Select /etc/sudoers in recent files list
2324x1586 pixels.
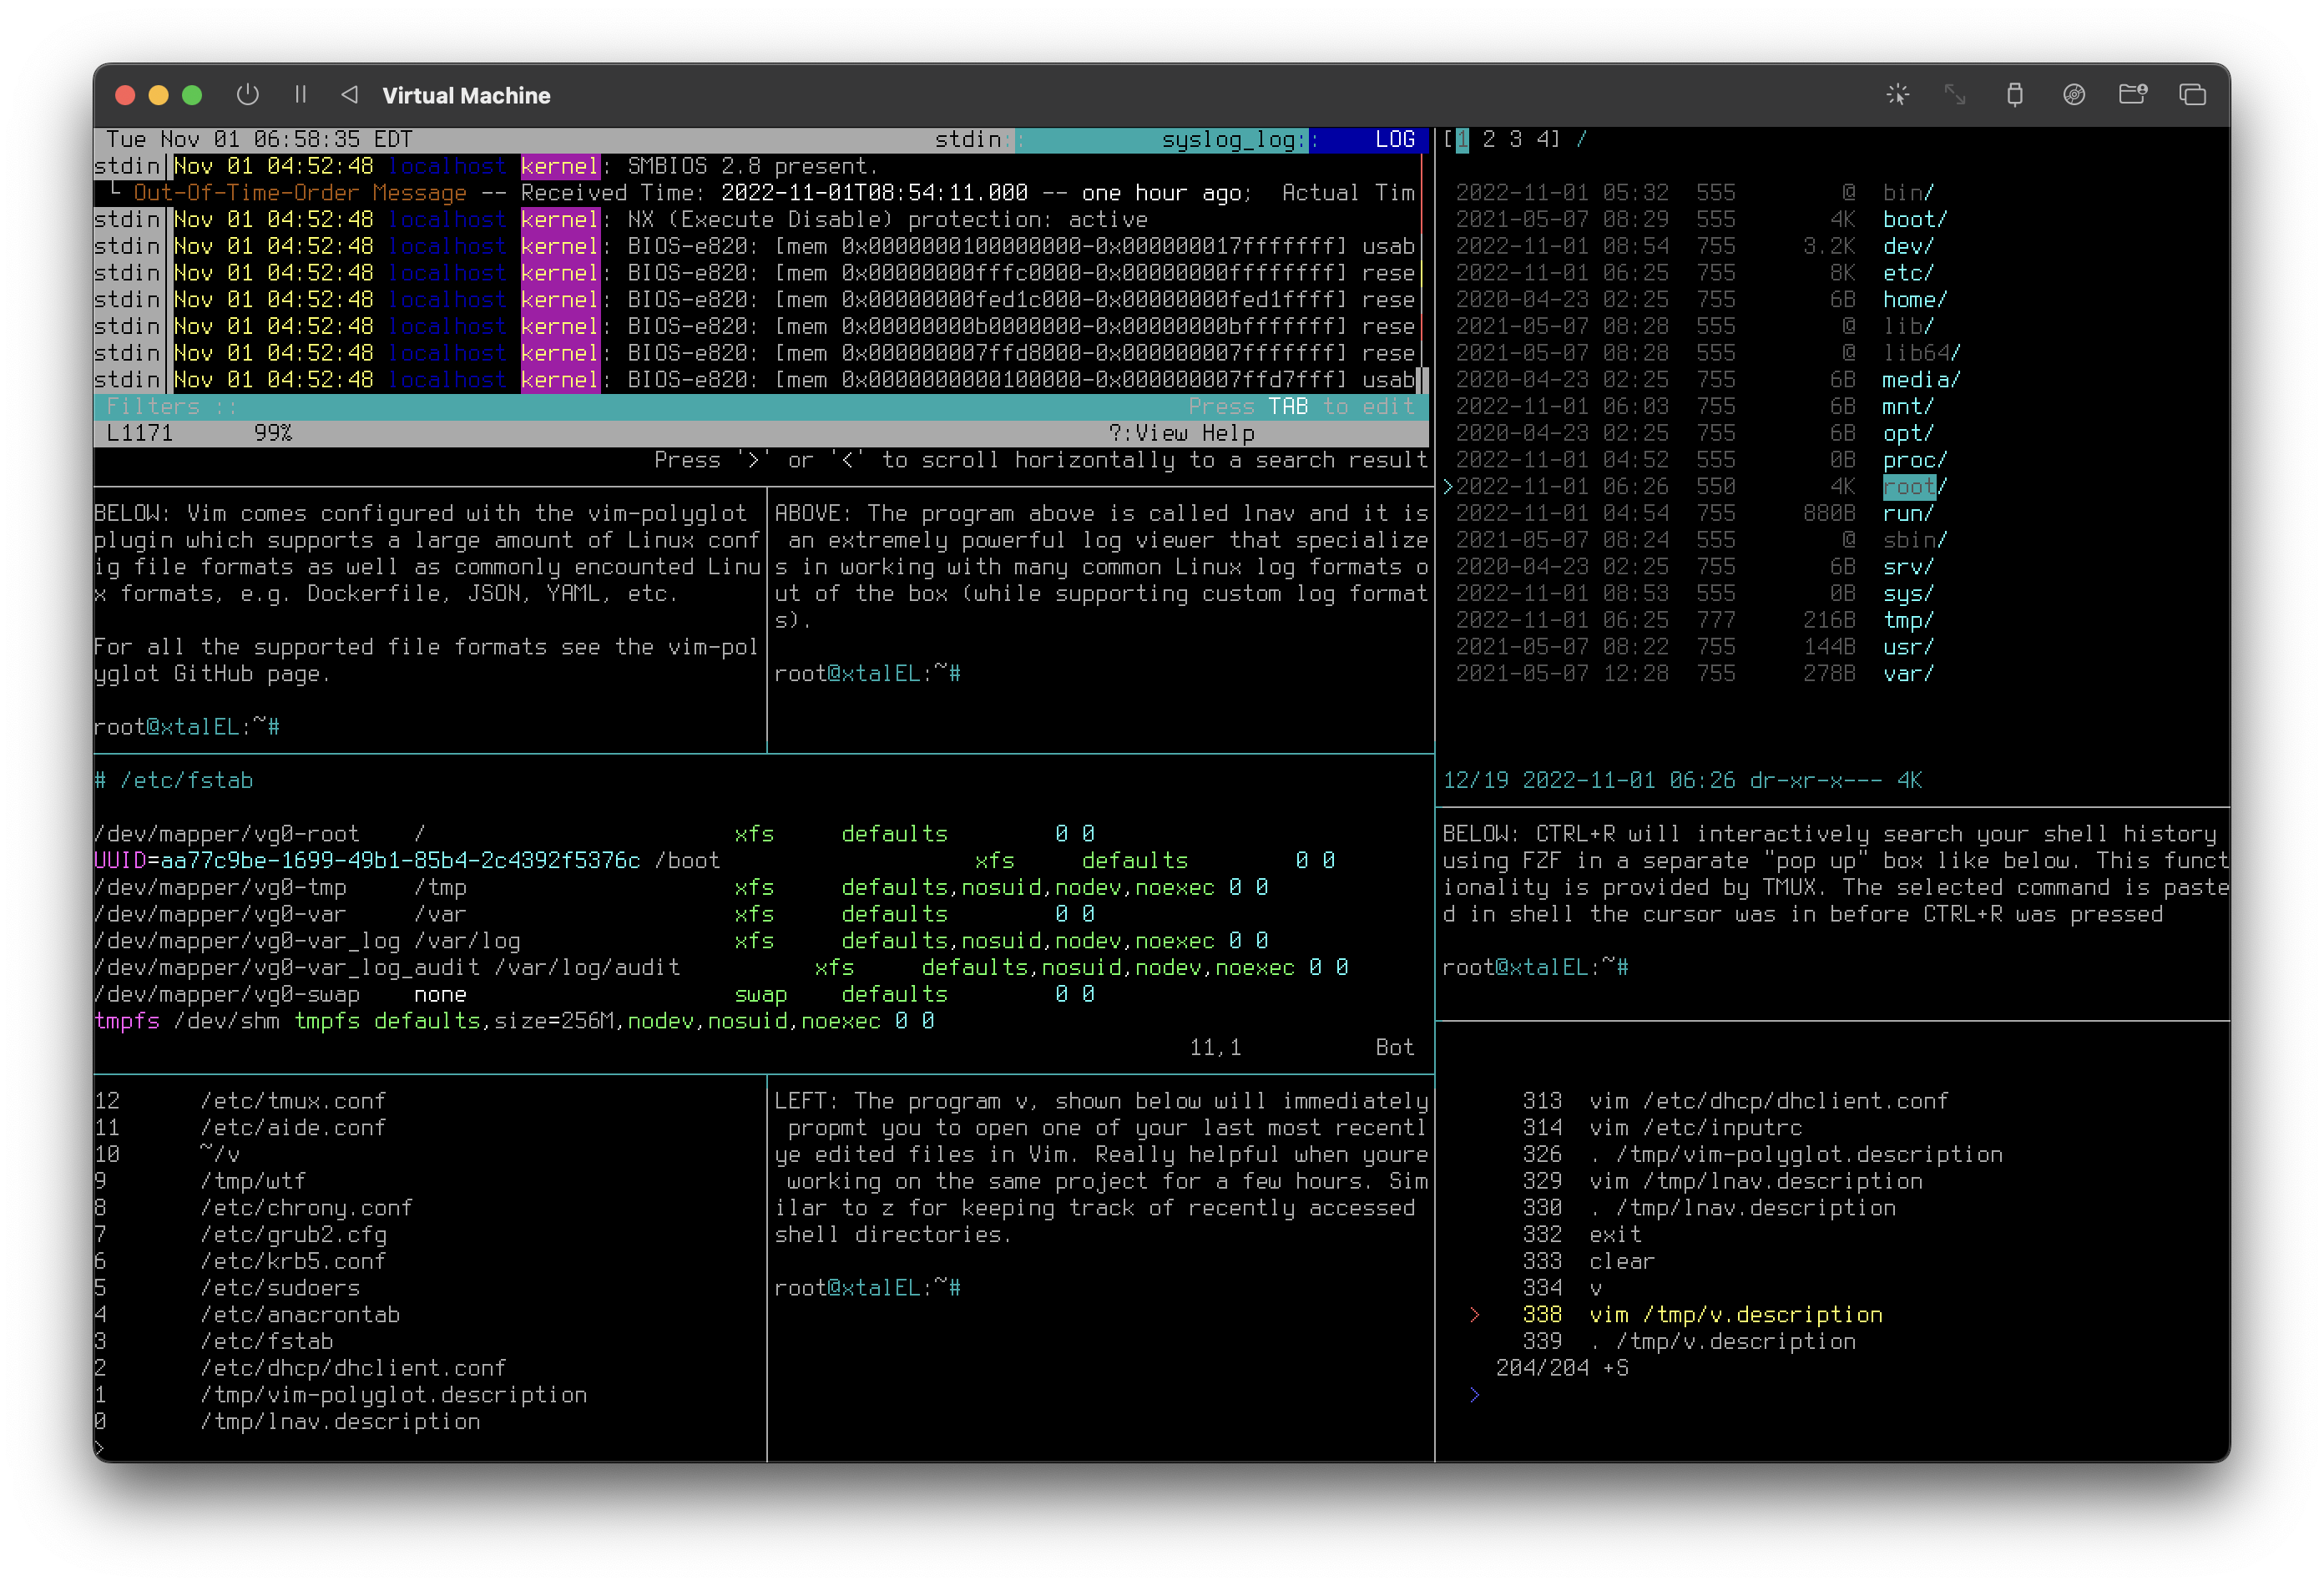[x=280, y=1288]
